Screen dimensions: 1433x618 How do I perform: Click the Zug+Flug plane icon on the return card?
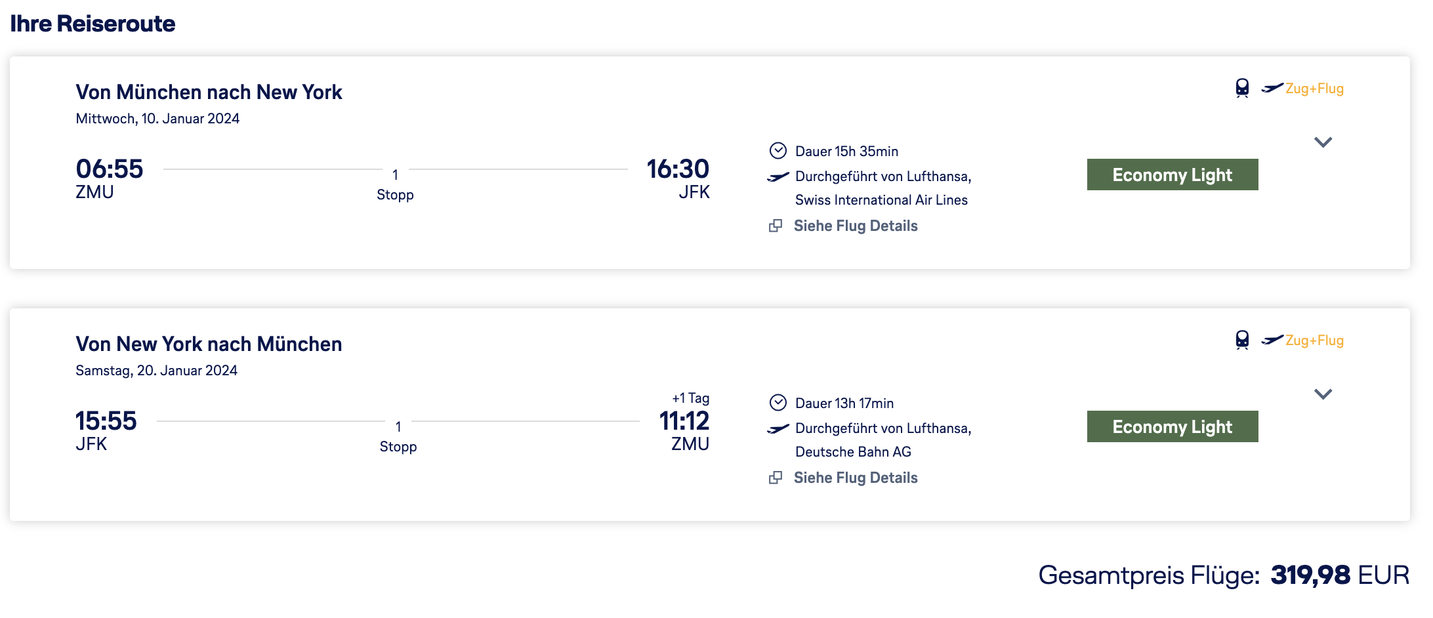coord(1272,340)
